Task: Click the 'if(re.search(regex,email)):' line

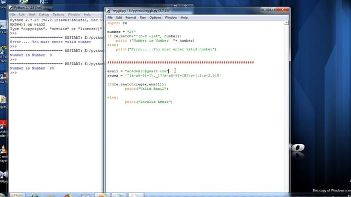Action: (x=137, y=84)
